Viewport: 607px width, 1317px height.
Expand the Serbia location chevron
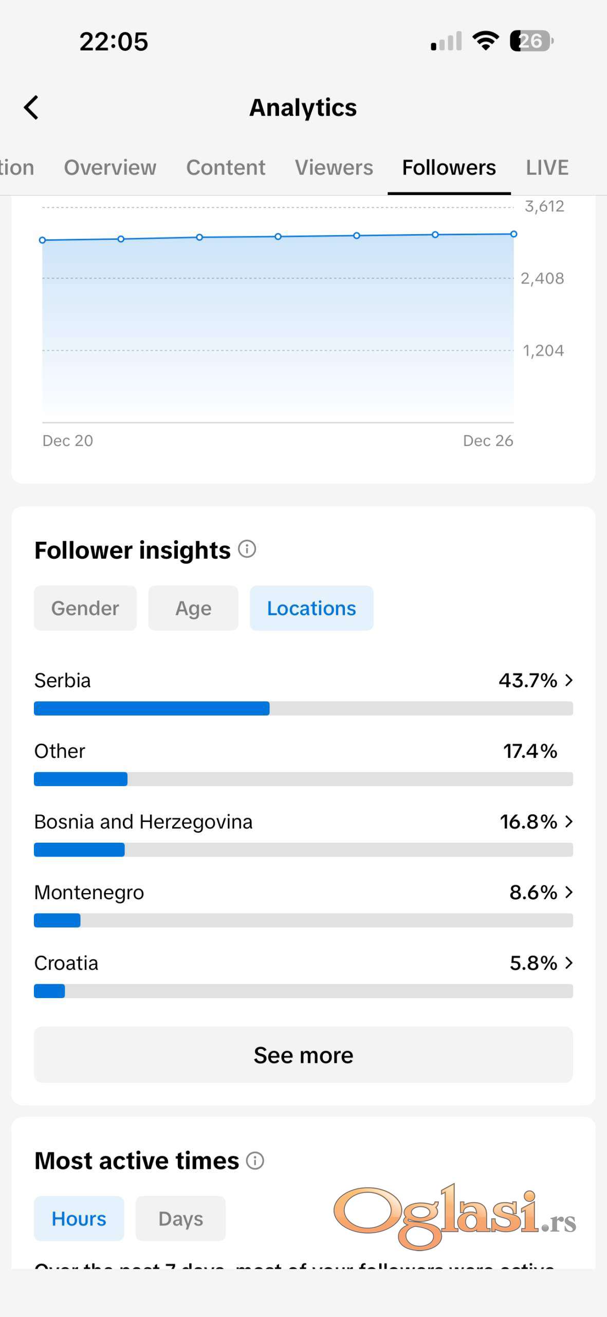pos(568,680)
